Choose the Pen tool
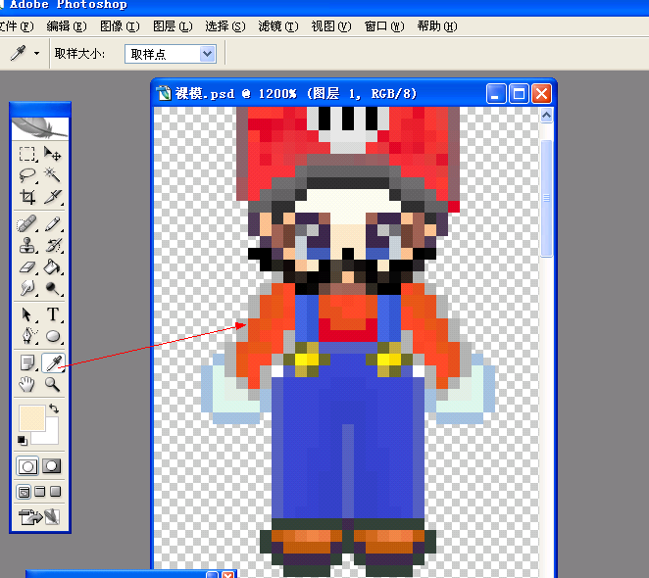The width and height of the screenshot is (649, 578). (x=27, y=336)
